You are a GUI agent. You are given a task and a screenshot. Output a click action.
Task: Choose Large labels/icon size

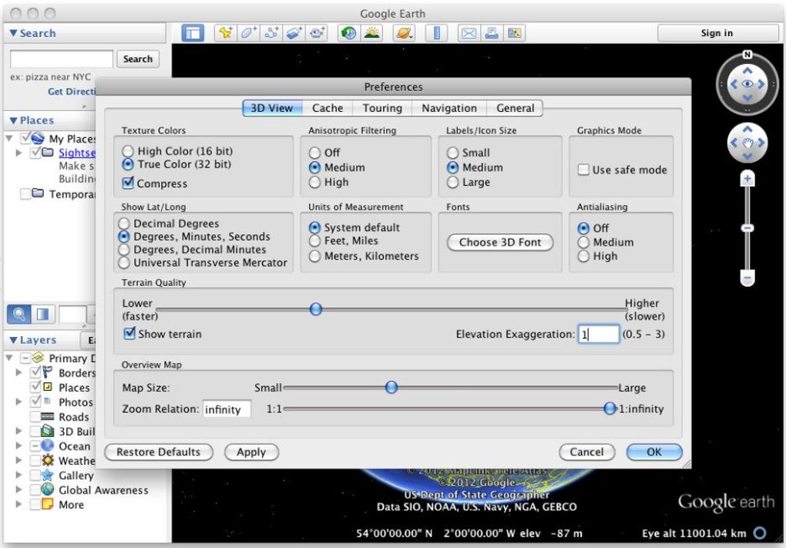pos(452,182)
